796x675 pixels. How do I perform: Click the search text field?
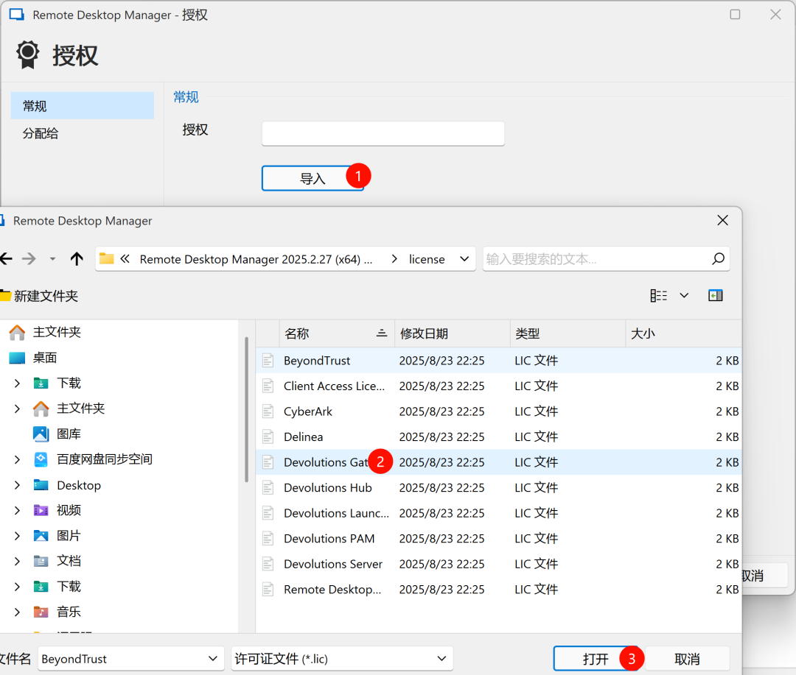click(x=596, y=259)
